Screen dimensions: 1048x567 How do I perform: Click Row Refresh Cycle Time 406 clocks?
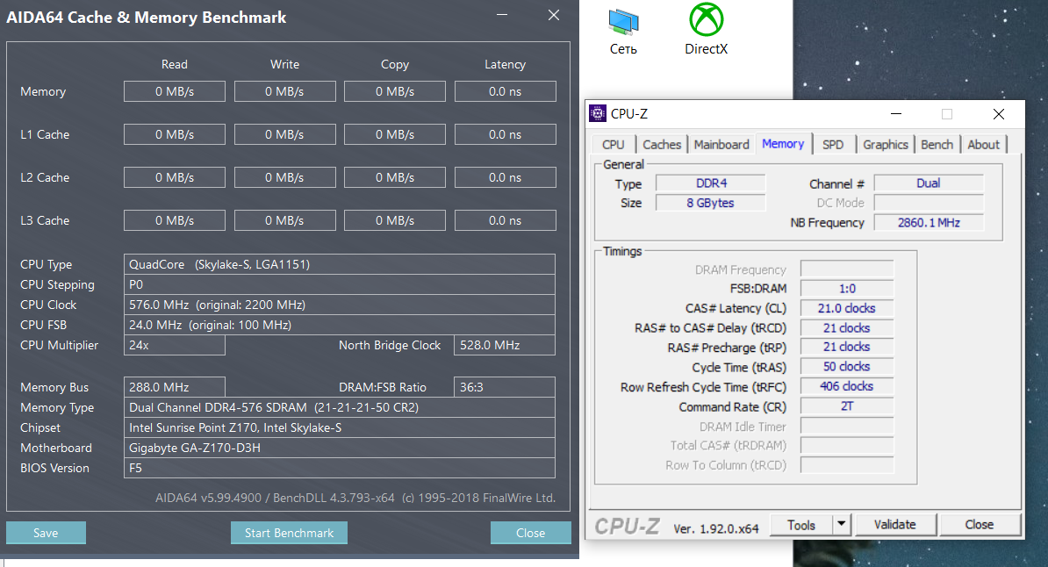click(847, 386)
